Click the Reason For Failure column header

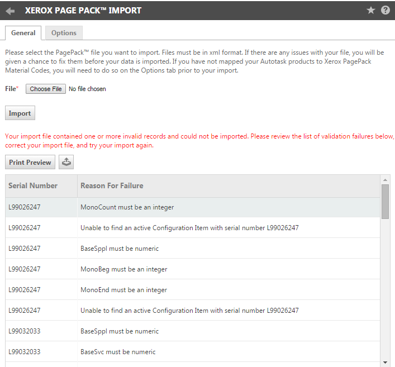[229, 186]
